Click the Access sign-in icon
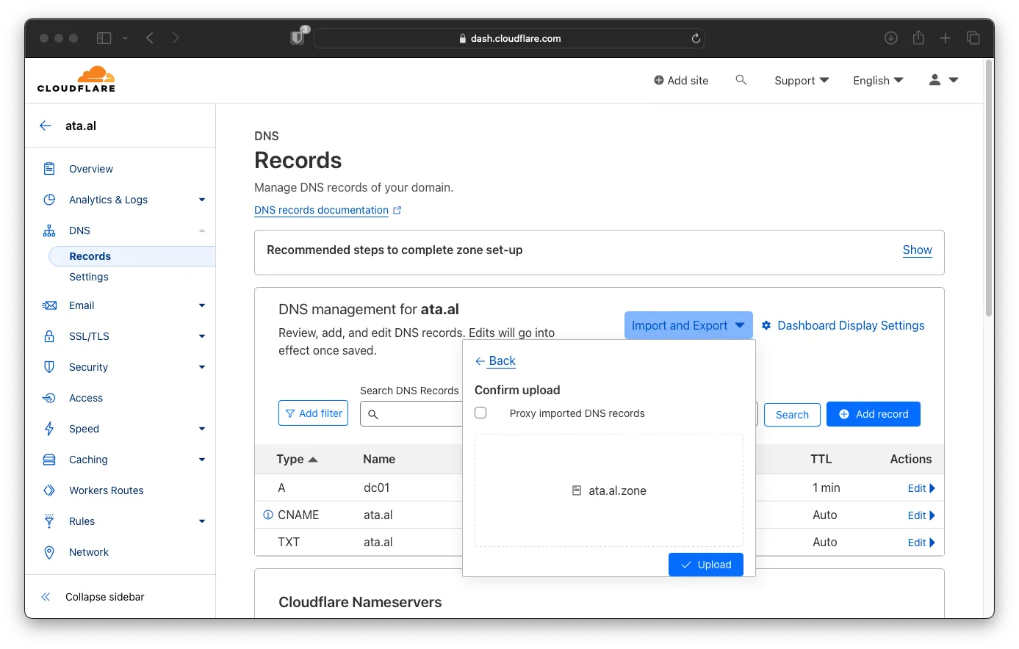 point(49,398)
